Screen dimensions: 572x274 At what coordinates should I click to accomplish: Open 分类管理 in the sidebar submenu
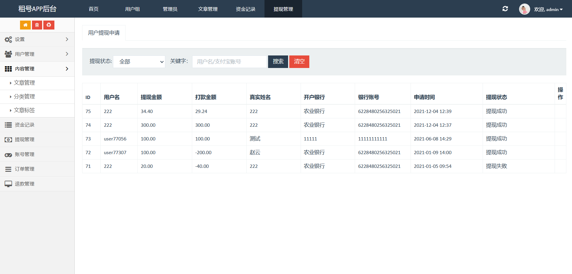click(25, 97)
